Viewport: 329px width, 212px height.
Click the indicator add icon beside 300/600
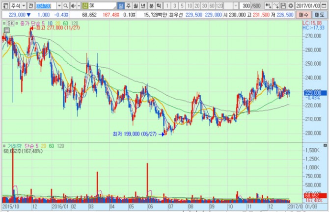pos(270,5)
